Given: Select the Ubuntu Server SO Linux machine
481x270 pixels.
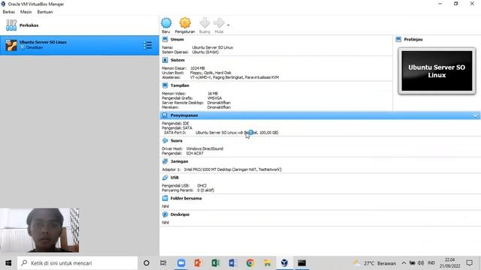Looking at the screenshot, I should coord(80,45).
